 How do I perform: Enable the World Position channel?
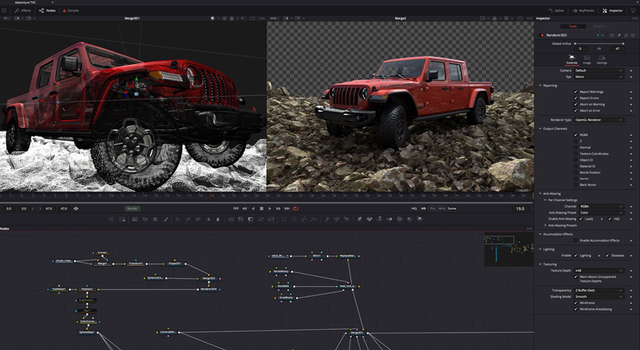(x=576, y=173)
